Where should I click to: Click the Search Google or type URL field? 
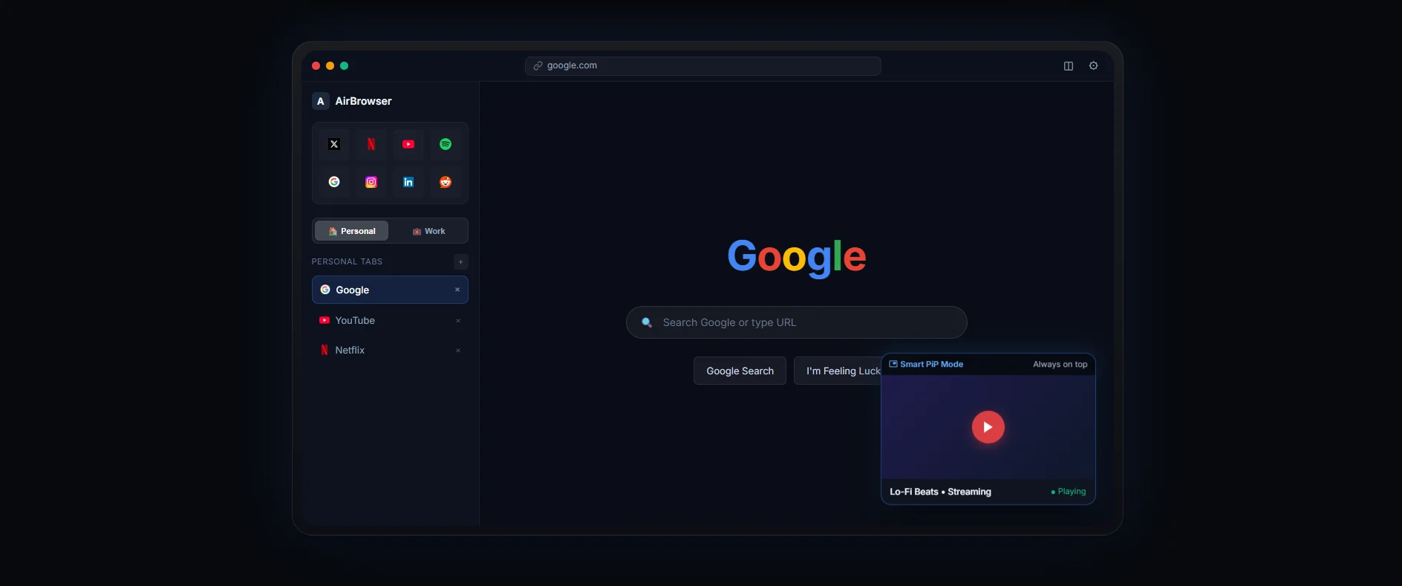point(797,322)
